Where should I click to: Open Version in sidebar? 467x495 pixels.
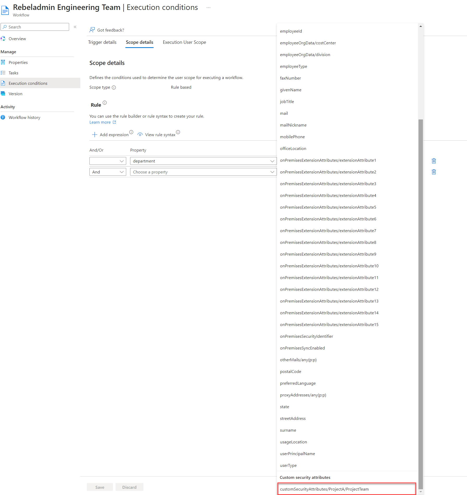15,94
